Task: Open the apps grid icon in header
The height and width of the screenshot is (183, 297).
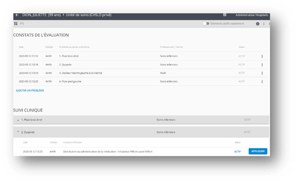Action: click(225, 15)
